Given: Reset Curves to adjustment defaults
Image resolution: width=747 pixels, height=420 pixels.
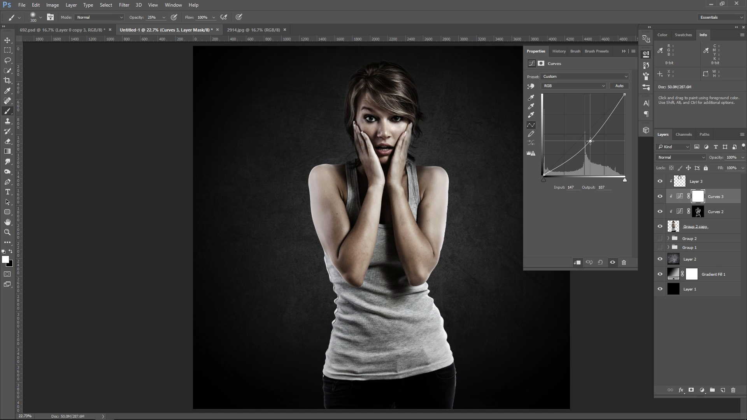Looking at the screenshot, I should [x=600, y=262].
